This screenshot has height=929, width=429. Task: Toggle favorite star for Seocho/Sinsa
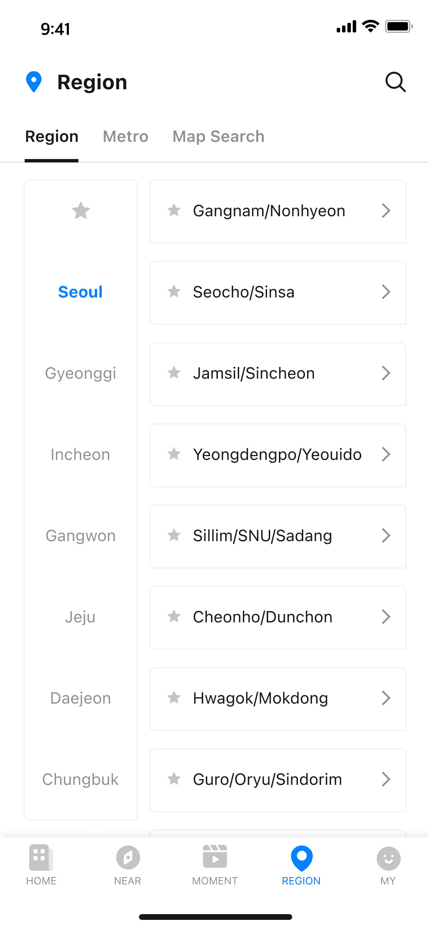174,291
